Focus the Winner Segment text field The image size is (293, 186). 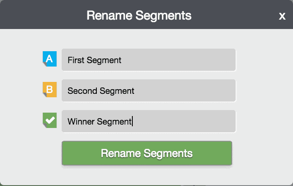148,121
